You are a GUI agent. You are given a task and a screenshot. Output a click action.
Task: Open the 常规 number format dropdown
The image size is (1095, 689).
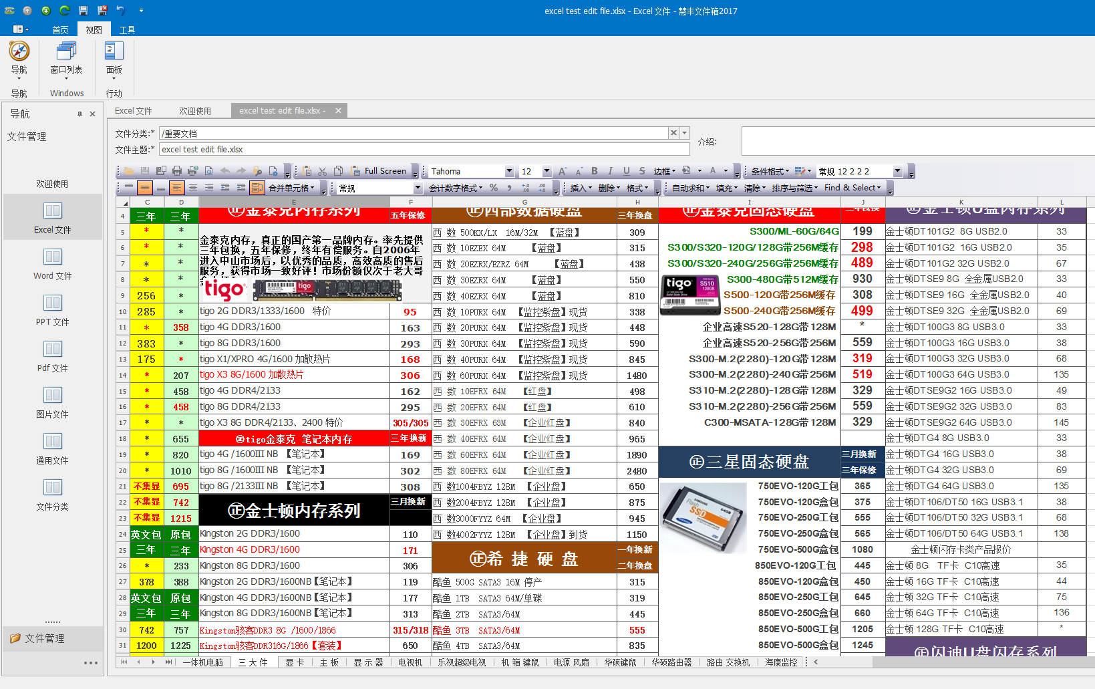418,188
